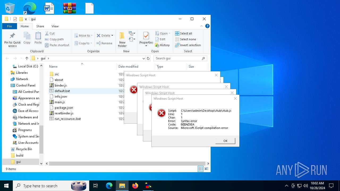340x191 pixels.
Task: Select the about file
Action: 59,80
